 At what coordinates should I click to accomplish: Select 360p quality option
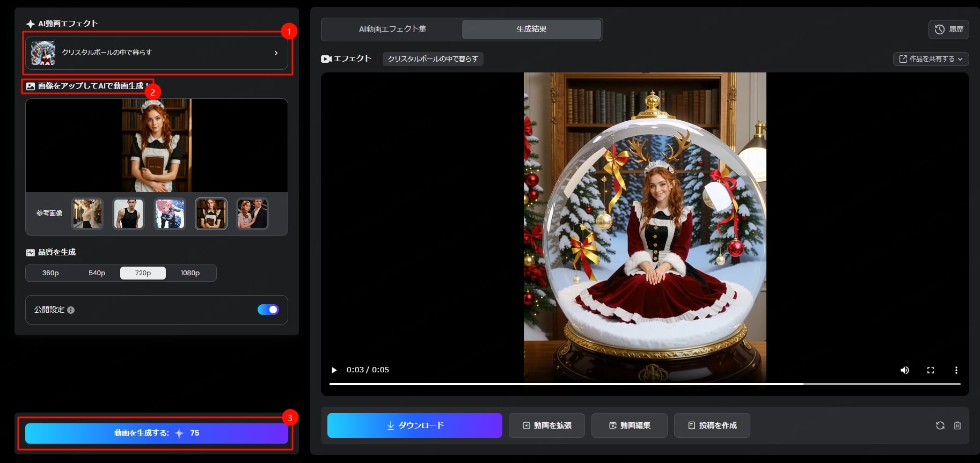(x=50, y=273)
